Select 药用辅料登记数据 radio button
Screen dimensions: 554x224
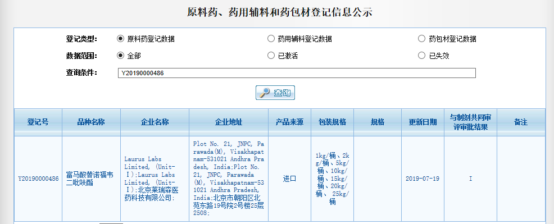click(x=271, y=39)
